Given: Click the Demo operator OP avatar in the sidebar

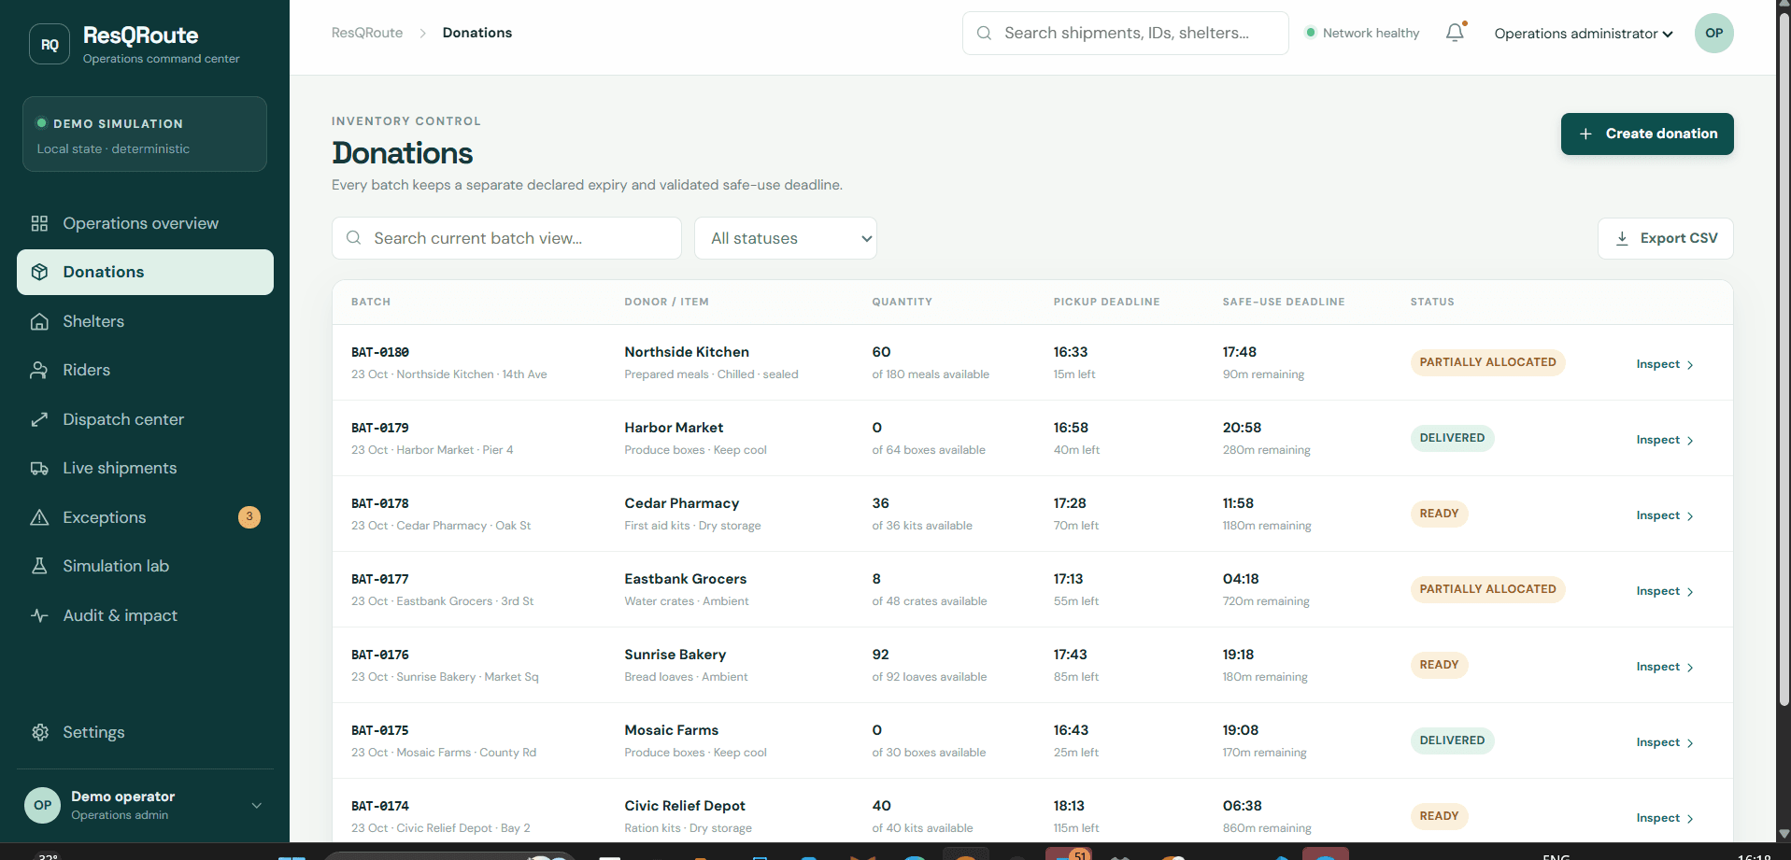Looking at the screenshot, I should pos(42,805).
